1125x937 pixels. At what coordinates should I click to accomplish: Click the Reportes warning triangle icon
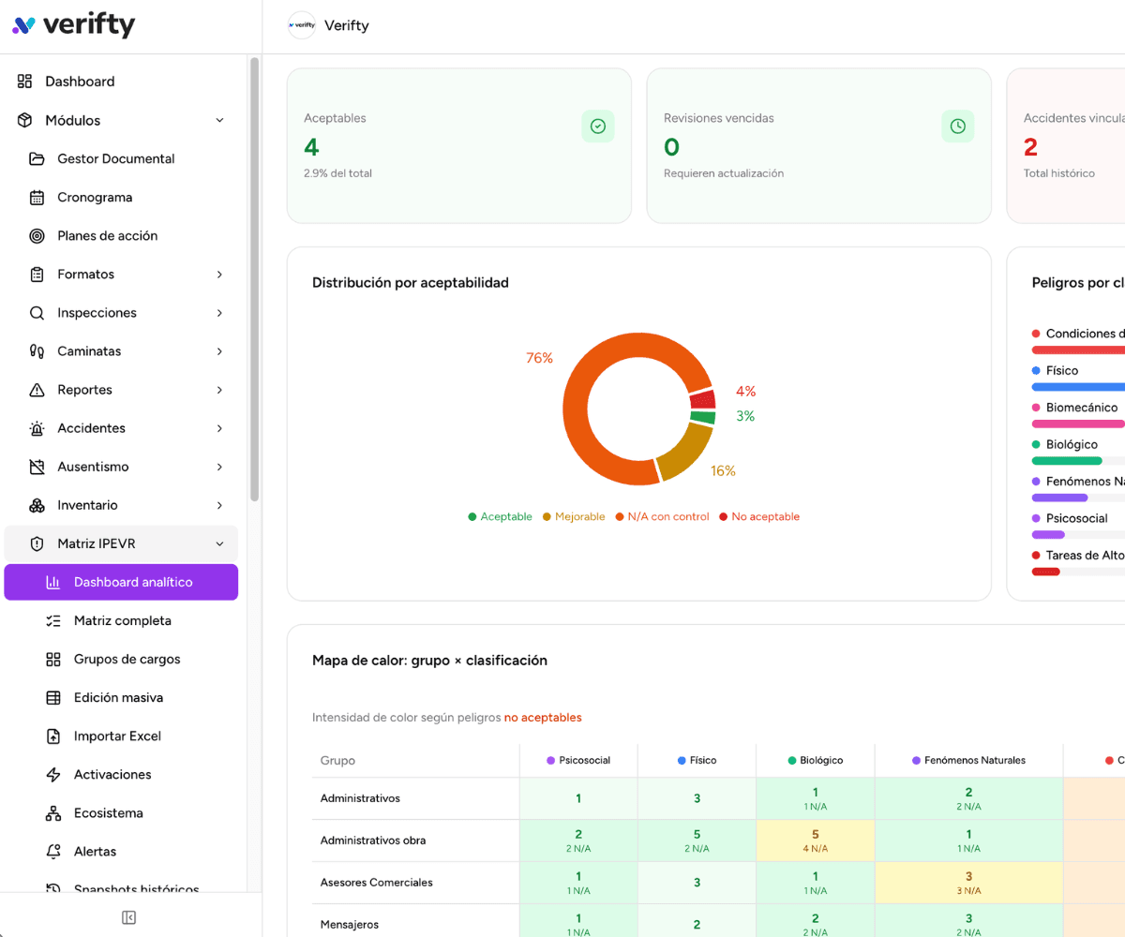click(37, 389)
